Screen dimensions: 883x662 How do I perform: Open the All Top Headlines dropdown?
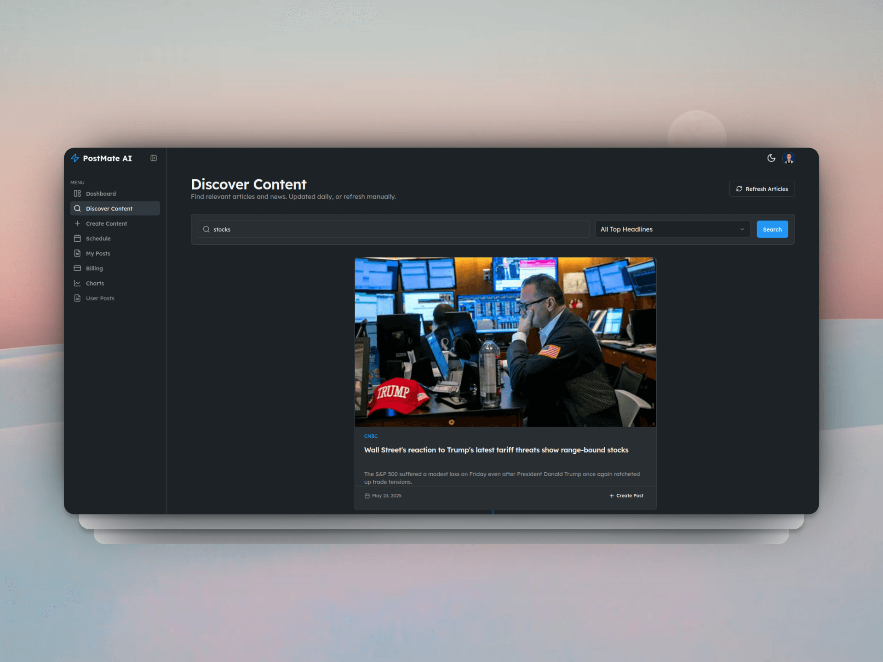672,229
